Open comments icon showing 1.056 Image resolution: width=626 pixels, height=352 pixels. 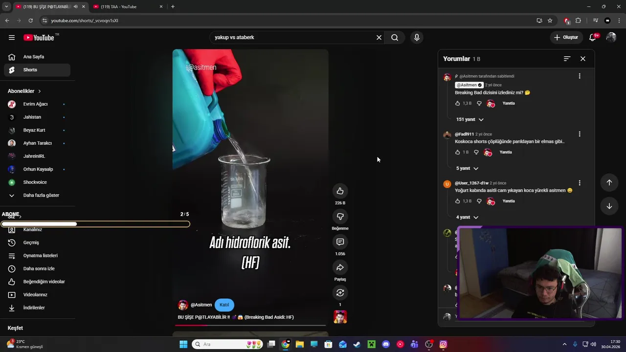click(340, 242)
